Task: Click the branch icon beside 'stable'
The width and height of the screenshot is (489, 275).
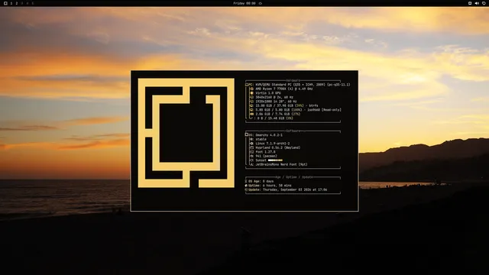Action: point(251,139)
